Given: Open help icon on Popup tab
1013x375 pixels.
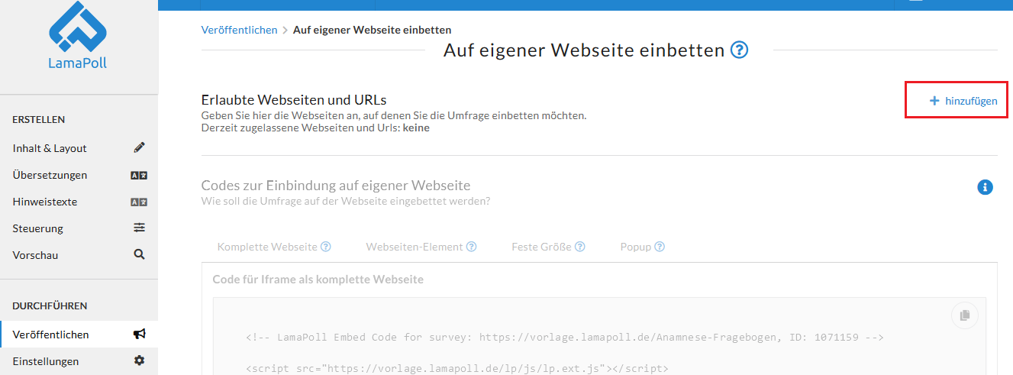Looking at the screenshot, I should click(x=660, y=247).
